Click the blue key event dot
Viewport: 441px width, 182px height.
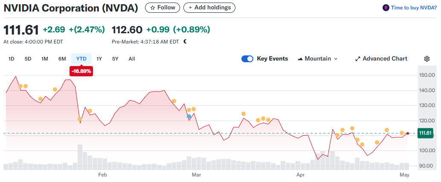click(x=189, y=116)
